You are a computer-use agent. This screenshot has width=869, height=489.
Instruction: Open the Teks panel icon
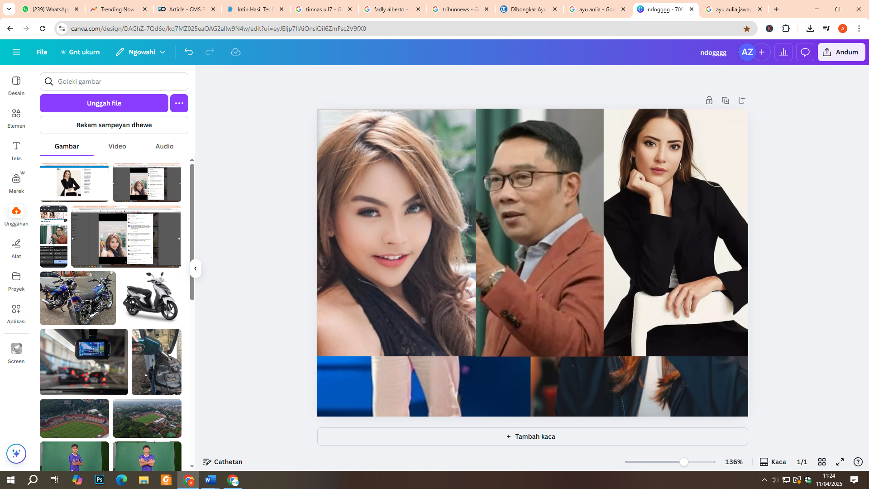click(x=16, y=150)
